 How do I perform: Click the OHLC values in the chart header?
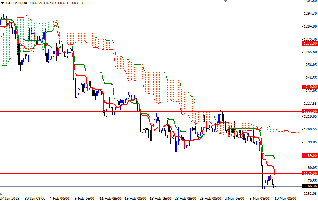[x=50, y=3]
